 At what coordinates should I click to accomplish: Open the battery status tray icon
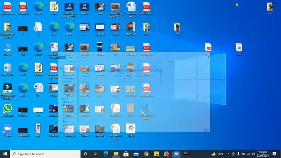pos(243,154)
